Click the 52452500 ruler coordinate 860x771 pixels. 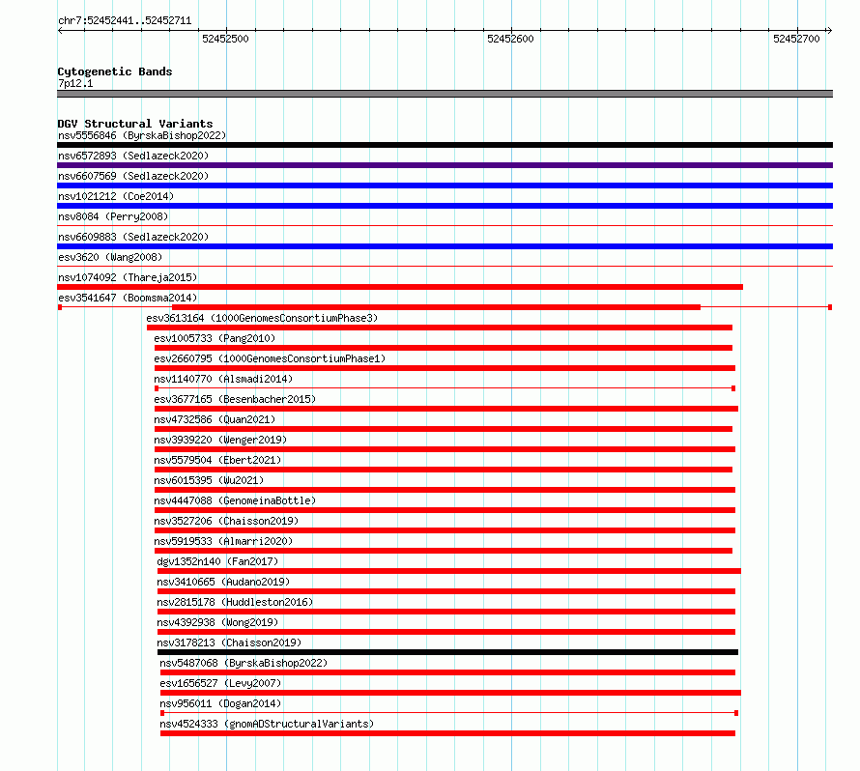point(225,39)
